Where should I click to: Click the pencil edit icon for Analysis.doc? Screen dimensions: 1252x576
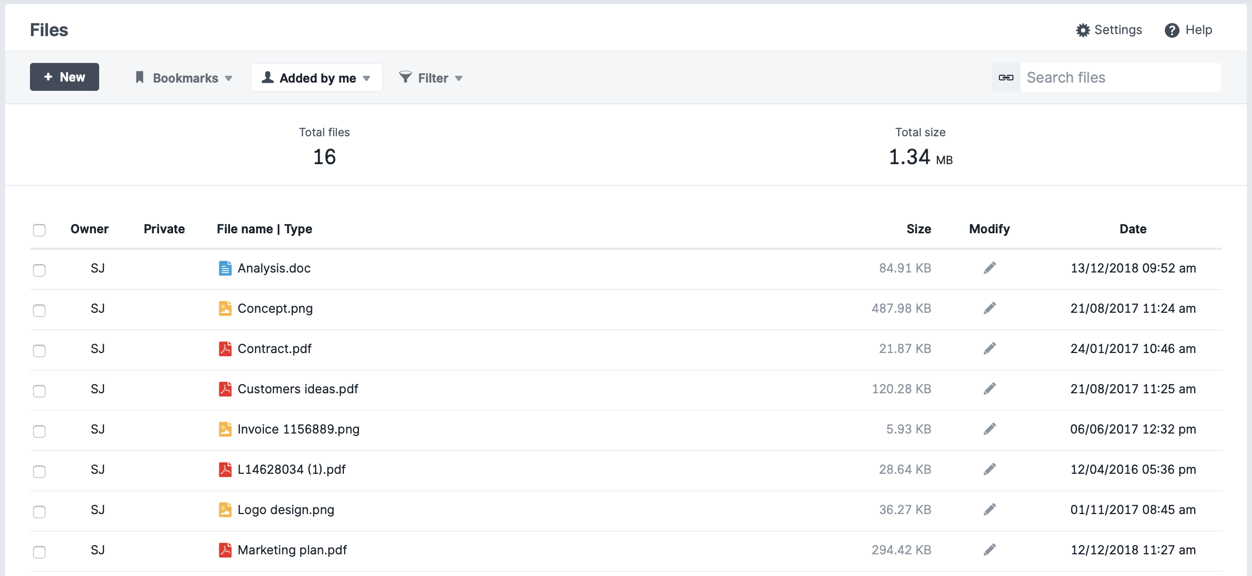click(x=990, y=268)
